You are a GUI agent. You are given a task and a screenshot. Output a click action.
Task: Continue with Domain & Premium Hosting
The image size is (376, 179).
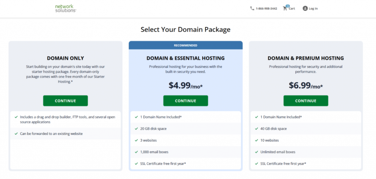coord(305,101)
